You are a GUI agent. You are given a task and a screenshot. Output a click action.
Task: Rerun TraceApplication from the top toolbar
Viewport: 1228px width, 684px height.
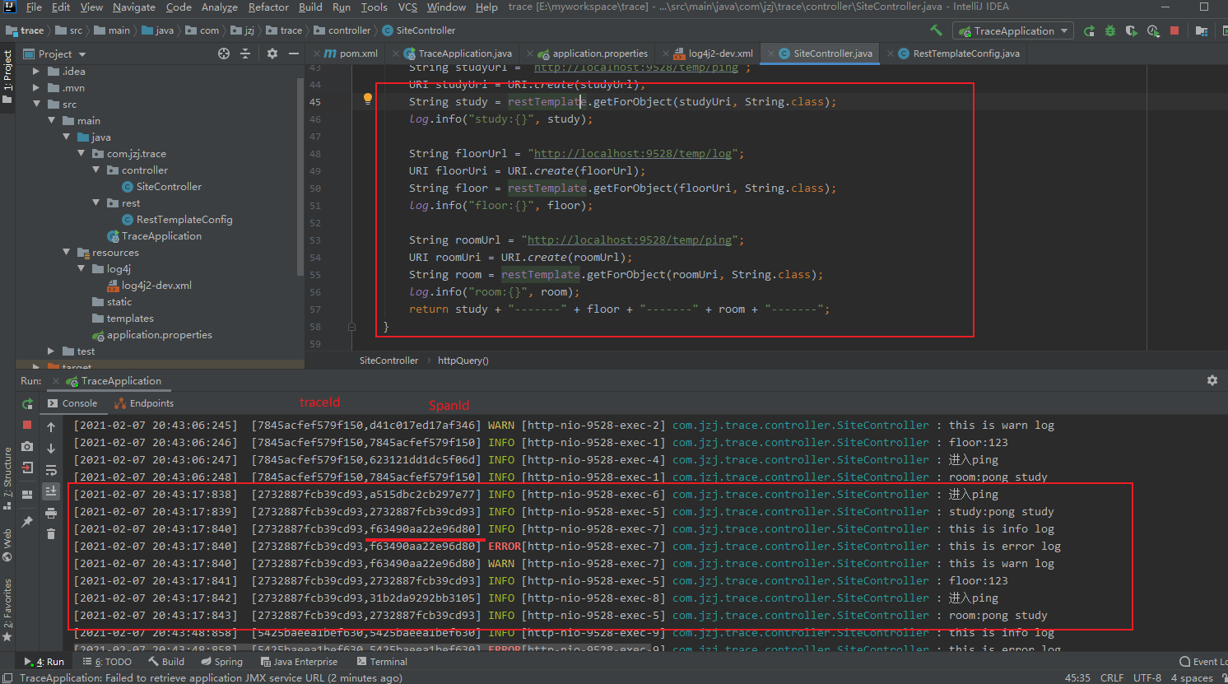point(1089,30)
